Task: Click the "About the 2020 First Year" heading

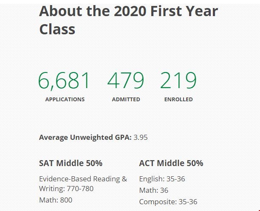Action: (x=128, y=11)
